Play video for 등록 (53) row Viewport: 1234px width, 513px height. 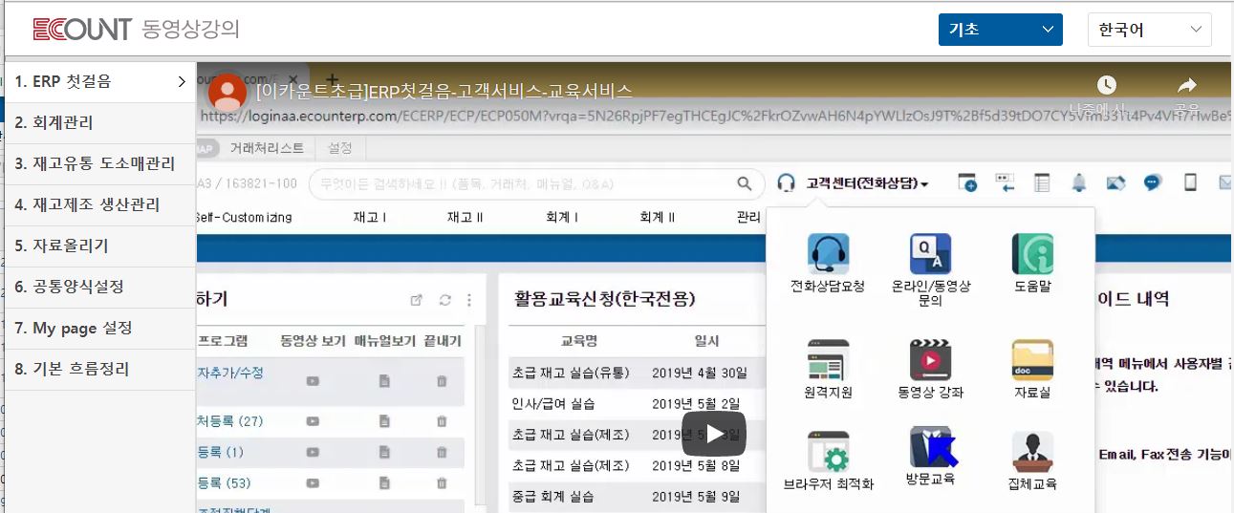[313, 483]
